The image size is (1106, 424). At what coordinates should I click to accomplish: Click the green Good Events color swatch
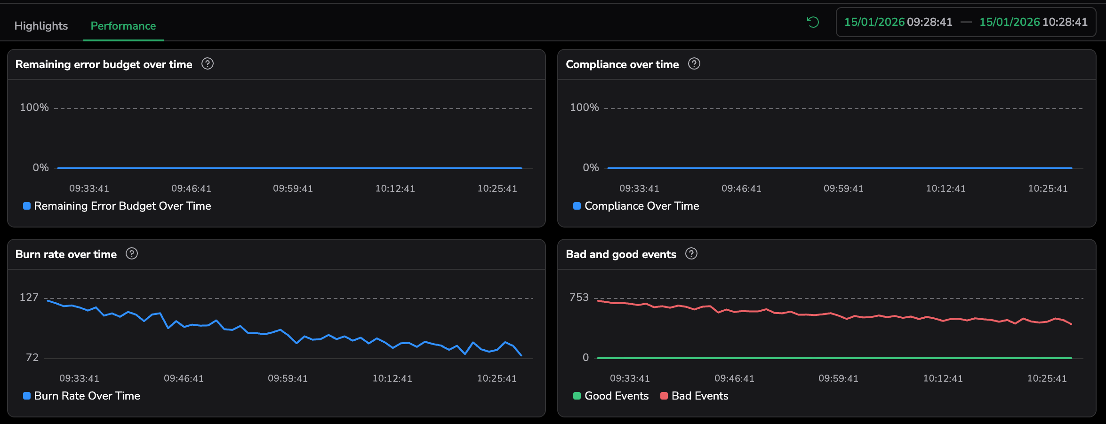(577, 396)
